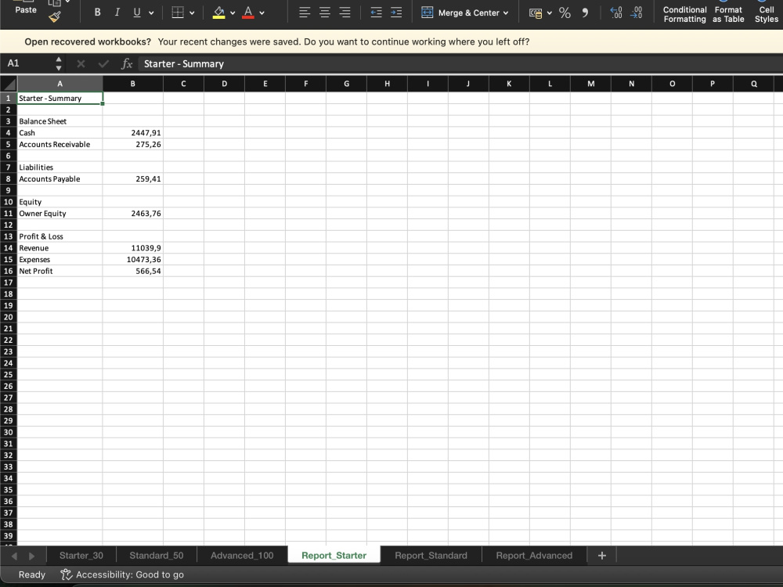Viewport: 783px width, 587px height.
Task: Open Conditional Formatting menu
Action: [684, 14]
